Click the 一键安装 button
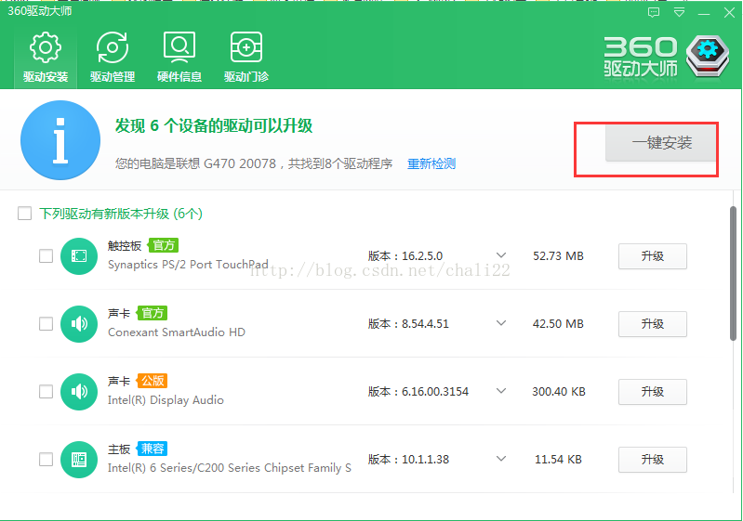 click(x=661, y=143)
